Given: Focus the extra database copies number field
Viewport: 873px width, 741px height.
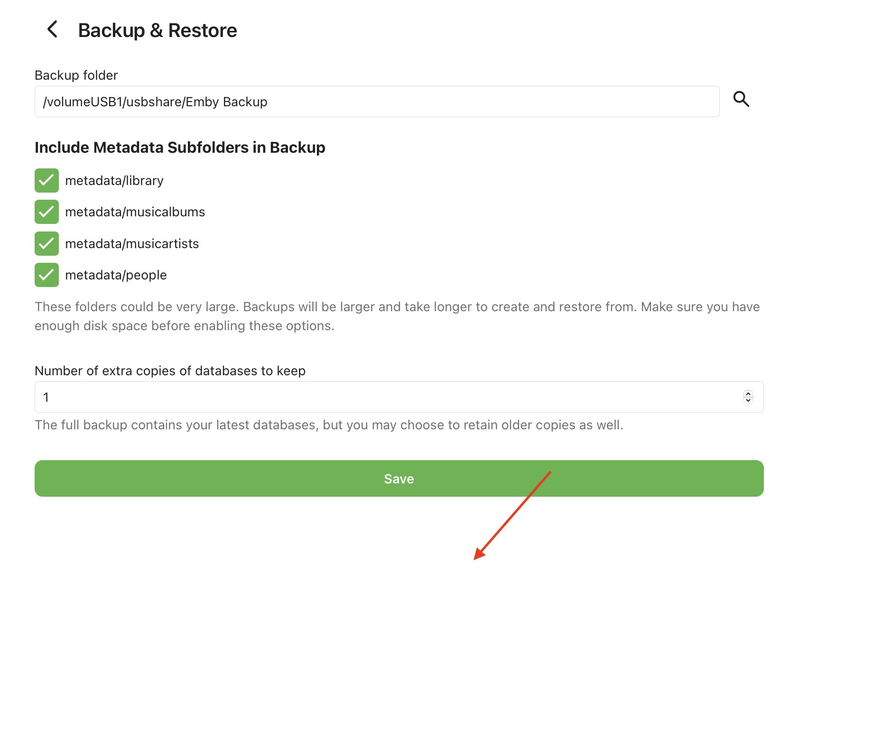Looking at the screenshot, I should click(x=380, y=398).
